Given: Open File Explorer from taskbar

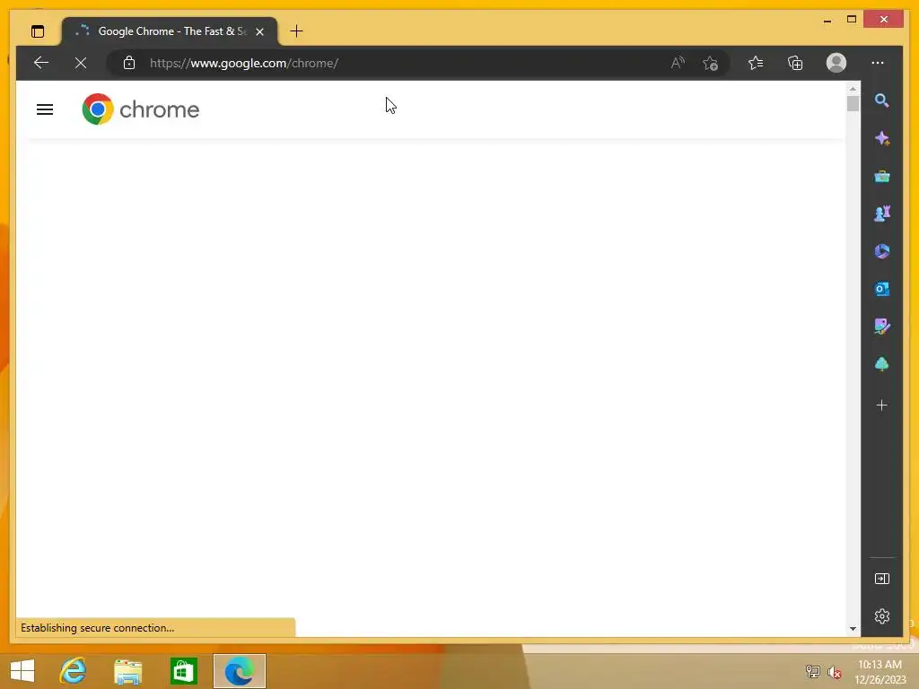Looking at the screenshot, I should (x=127, y=671).
